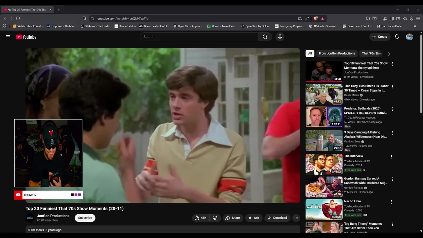Go back in browser history
The width and height of the screenshot is (423, 238).
point(5,19)
